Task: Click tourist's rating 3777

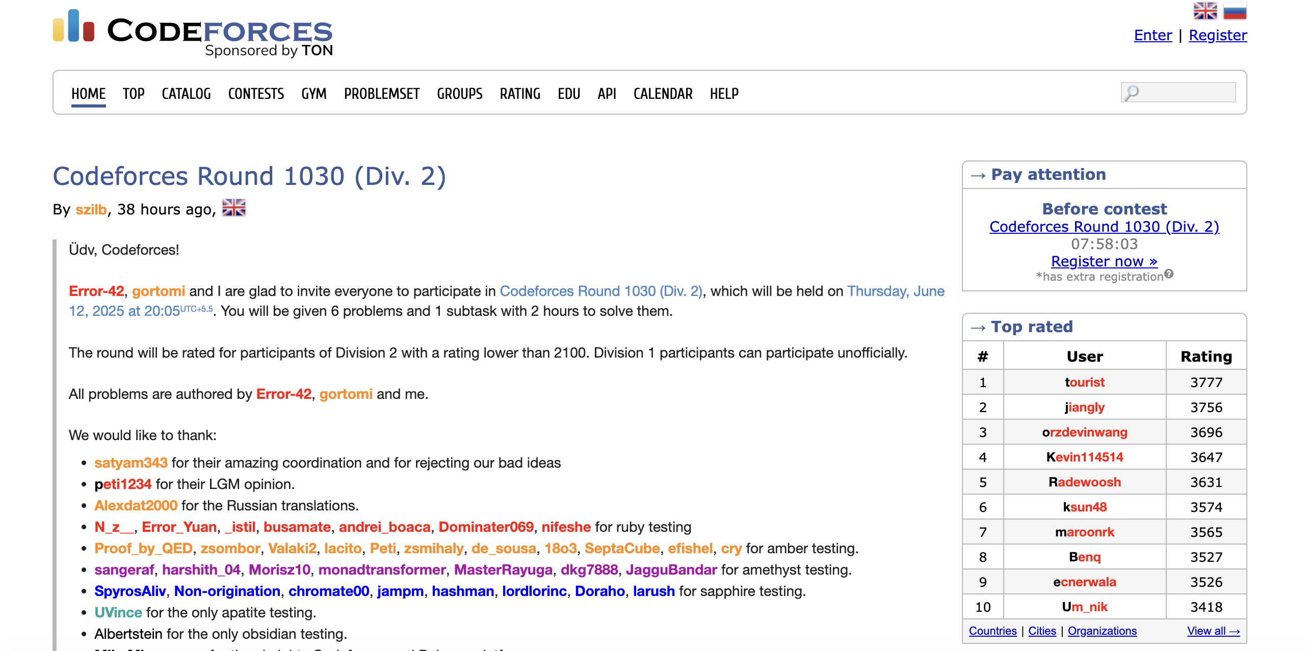Action: click(x=1206, y=382)
